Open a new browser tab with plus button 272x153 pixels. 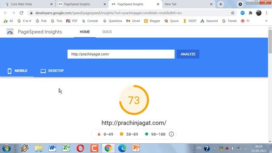click(221, 4)
